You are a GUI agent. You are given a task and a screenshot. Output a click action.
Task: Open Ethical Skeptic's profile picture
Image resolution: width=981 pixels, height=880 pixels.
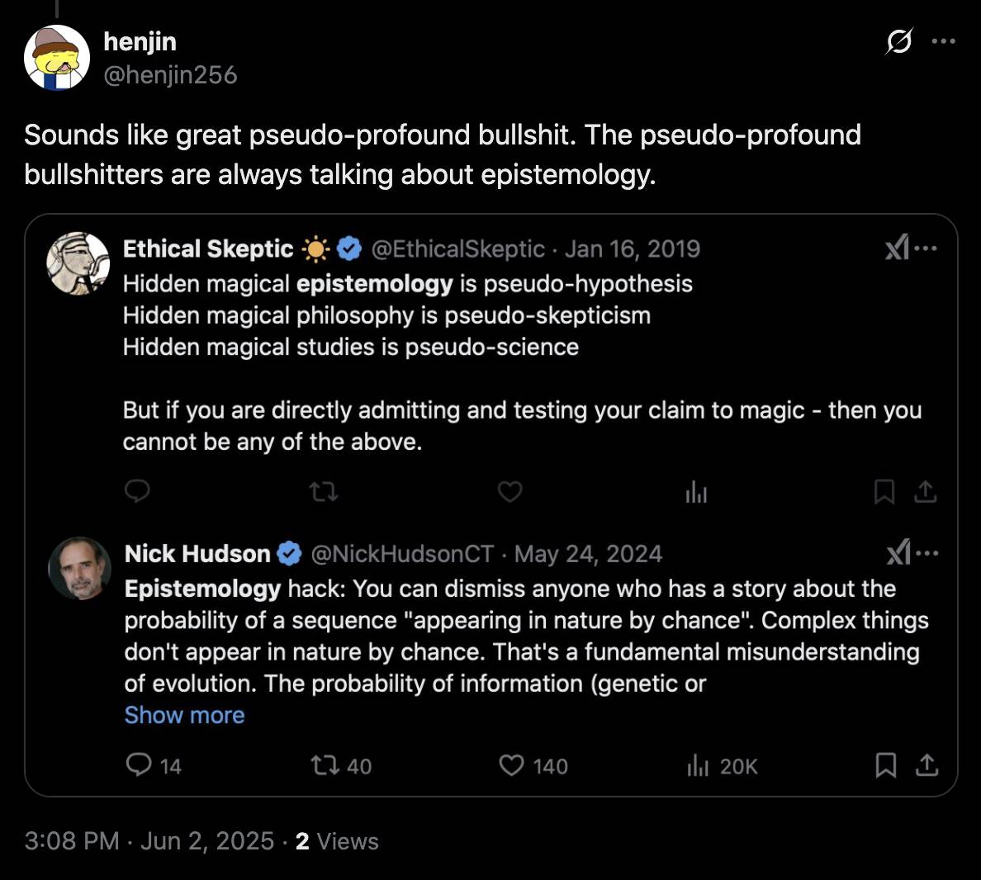point(78,263)
